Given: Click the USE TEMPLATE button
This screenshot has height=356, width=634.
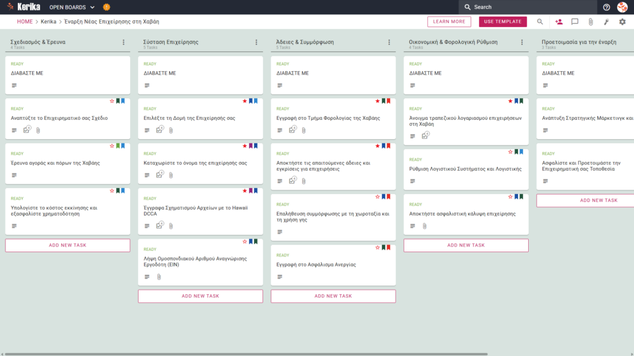Looking at the screenshot, I should tap(503, 22).
